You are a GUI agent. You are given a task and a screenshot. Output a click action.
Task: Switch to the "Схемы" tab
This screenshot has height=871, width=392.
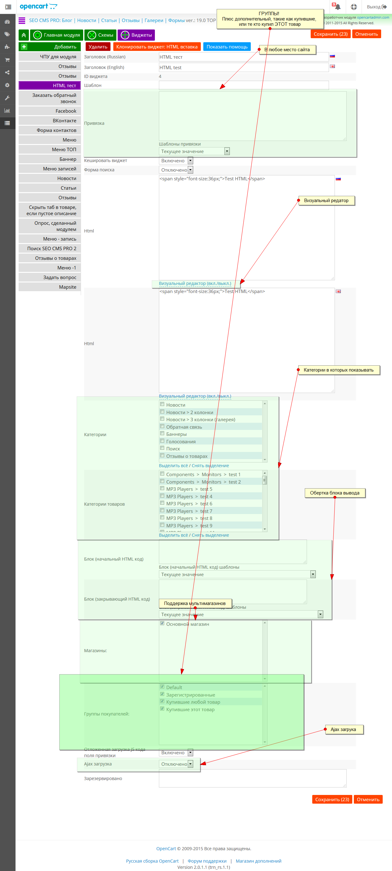(x=101, y=35)
